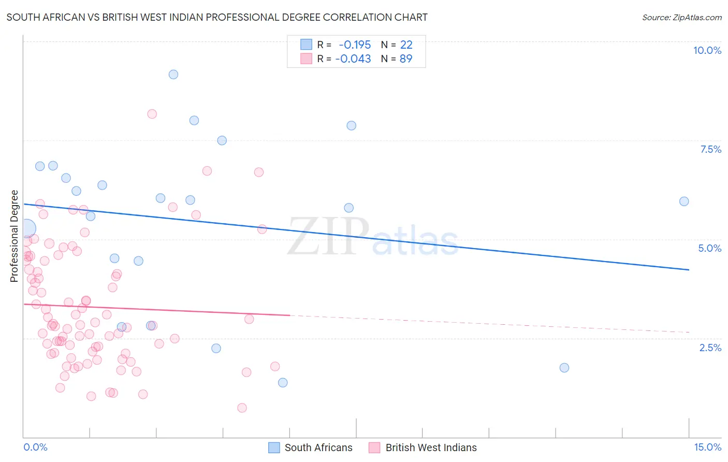
Task: Click the blue swatch beside R = -0.195
Action: pyautogui.click(x=307, y=45)
